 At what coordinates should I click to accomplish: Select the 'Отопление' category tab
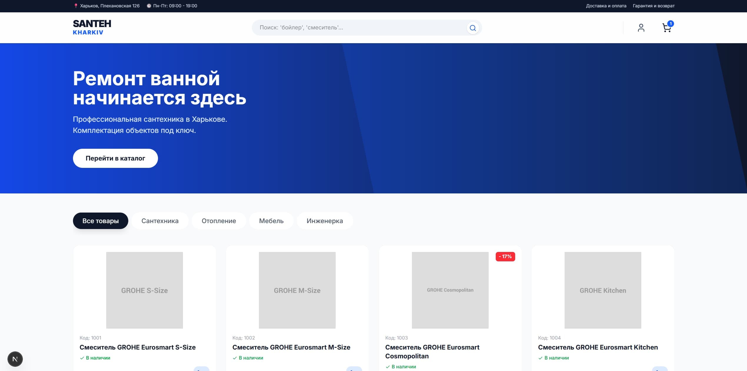pyautogui.click(x=219, y=221)
